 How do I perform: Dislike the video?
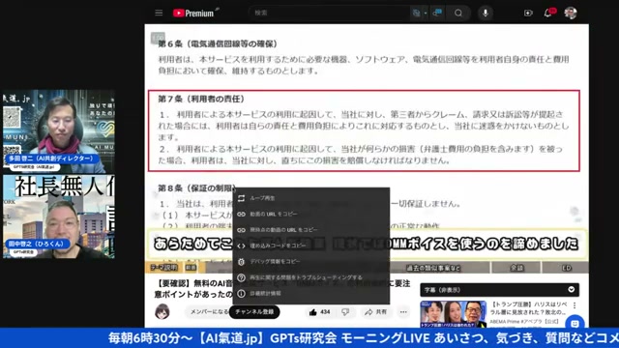pyautogui.click(x=345, y=312)
